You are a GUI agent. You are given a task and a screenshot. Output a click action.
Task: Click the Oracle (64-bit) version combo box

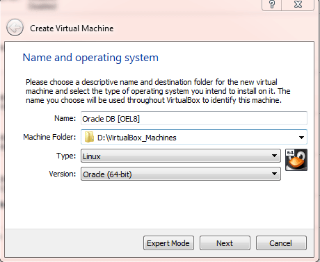(181, 174)
